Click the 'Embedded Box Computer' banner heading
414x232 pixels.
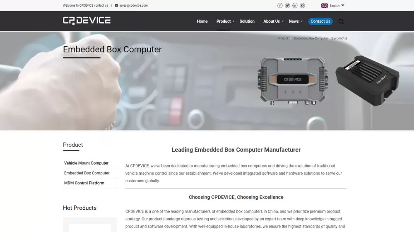coord(112,49)
